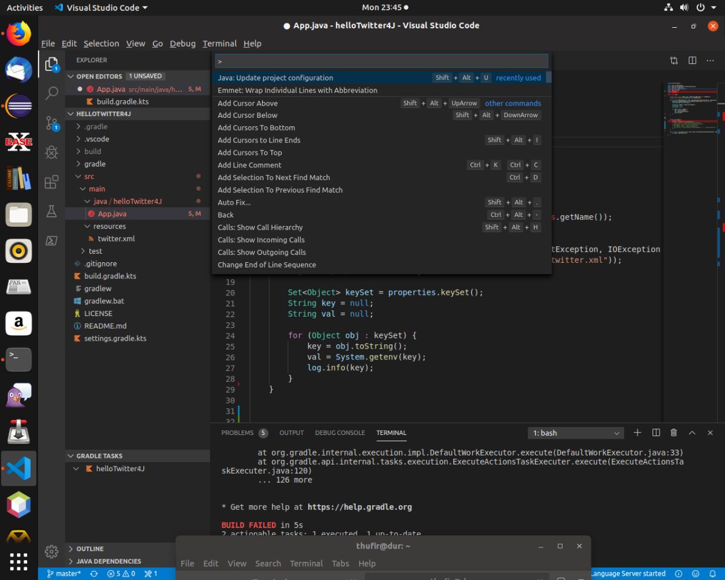Click the command palette input field

click(x=381, y=61)
